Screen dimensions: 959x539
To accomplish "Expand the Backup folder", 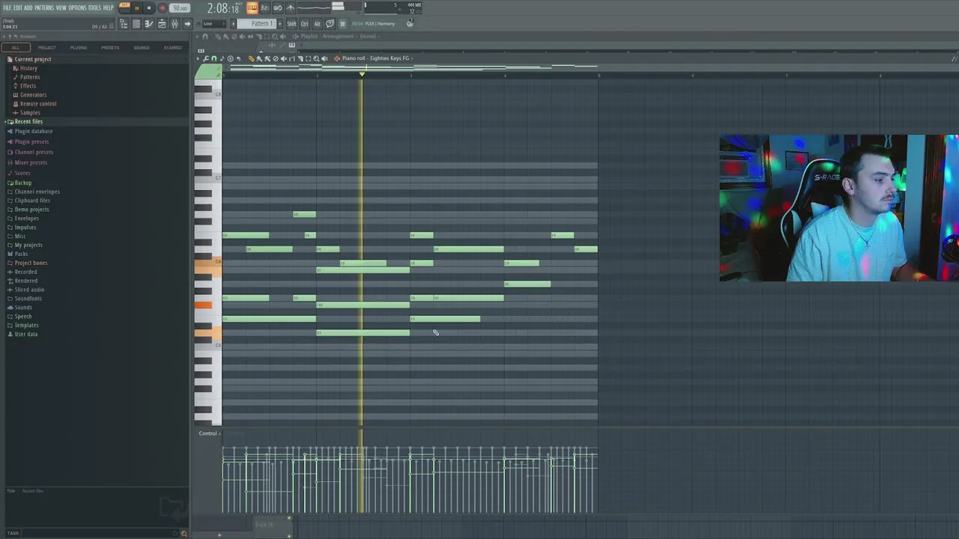I will click(22, 183).
